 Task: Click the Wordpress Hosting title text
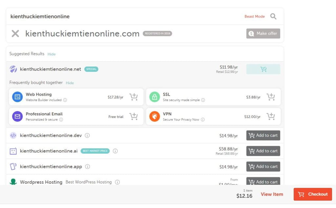tap(41, 182)
